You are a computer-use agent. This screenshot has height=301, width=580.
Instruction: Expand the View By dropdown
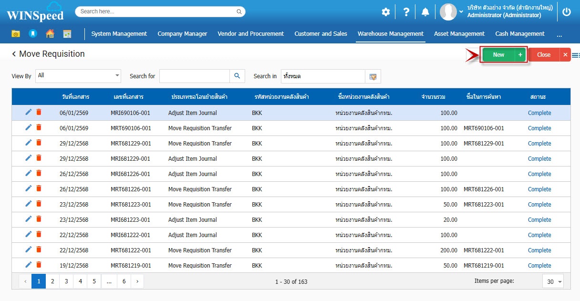(117, 76)
